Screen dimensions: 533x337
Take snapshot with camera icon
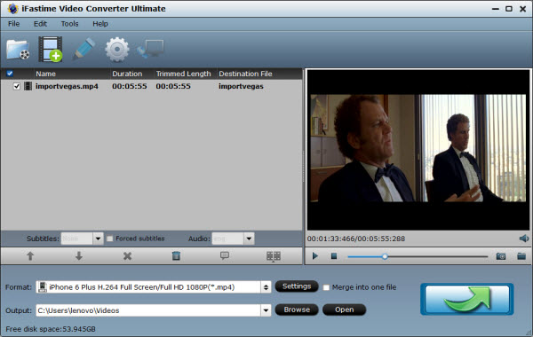coord(501,256)
